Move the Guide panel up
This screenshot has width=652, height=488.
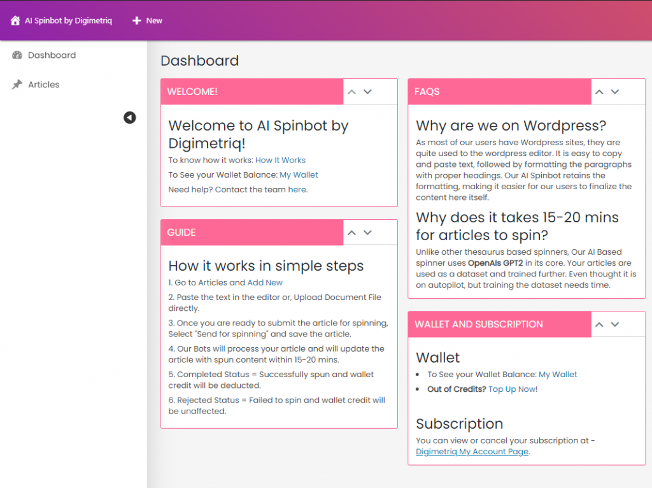[351, 233]
